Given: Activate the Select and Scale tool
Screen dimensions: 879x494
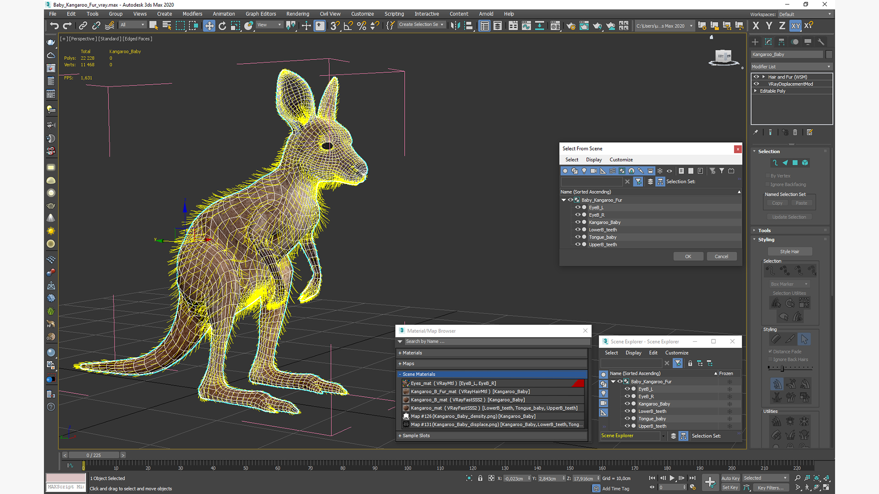Looking at the screenshot, I should [235, 26].
